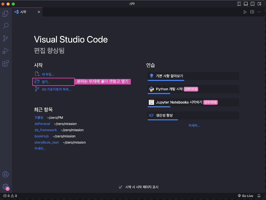Click the lightbulb icon in 기본 사항 알아보기
Image resolution: width=266 pixels, height=200 pixels.
coord(152,76)
